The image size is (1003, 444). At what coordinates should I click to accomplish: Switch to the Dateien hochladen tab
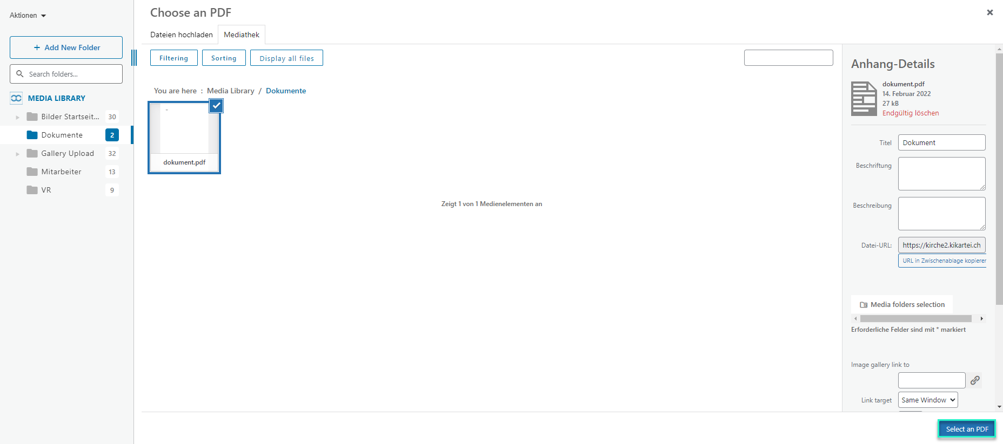tap(181, 35)
